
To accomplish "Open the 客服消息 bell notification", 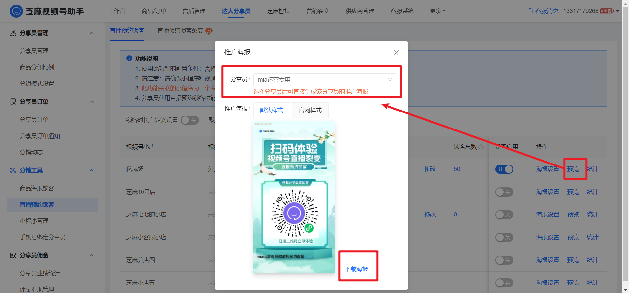I will pyautogui.click(x=530, y=11).
